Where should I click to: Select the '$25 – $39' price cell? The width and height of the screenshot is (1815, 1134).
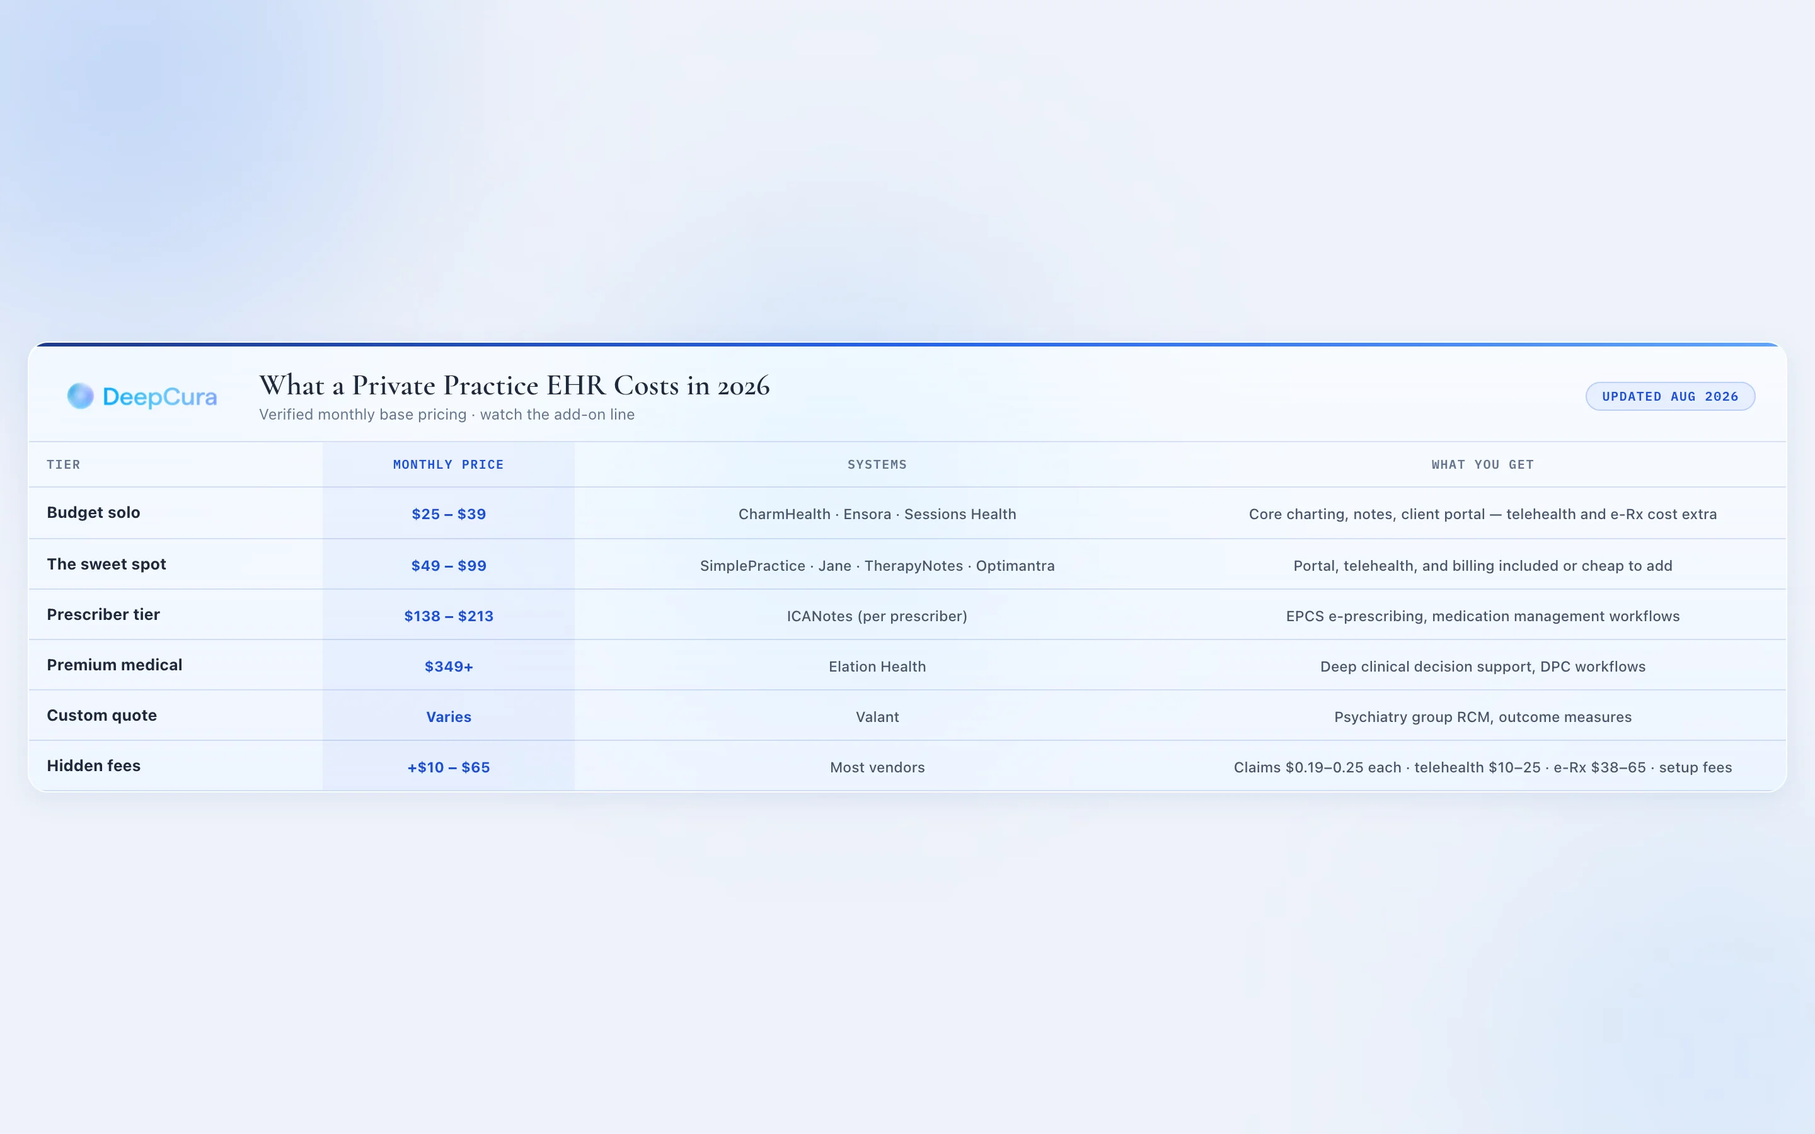(449, 513)
